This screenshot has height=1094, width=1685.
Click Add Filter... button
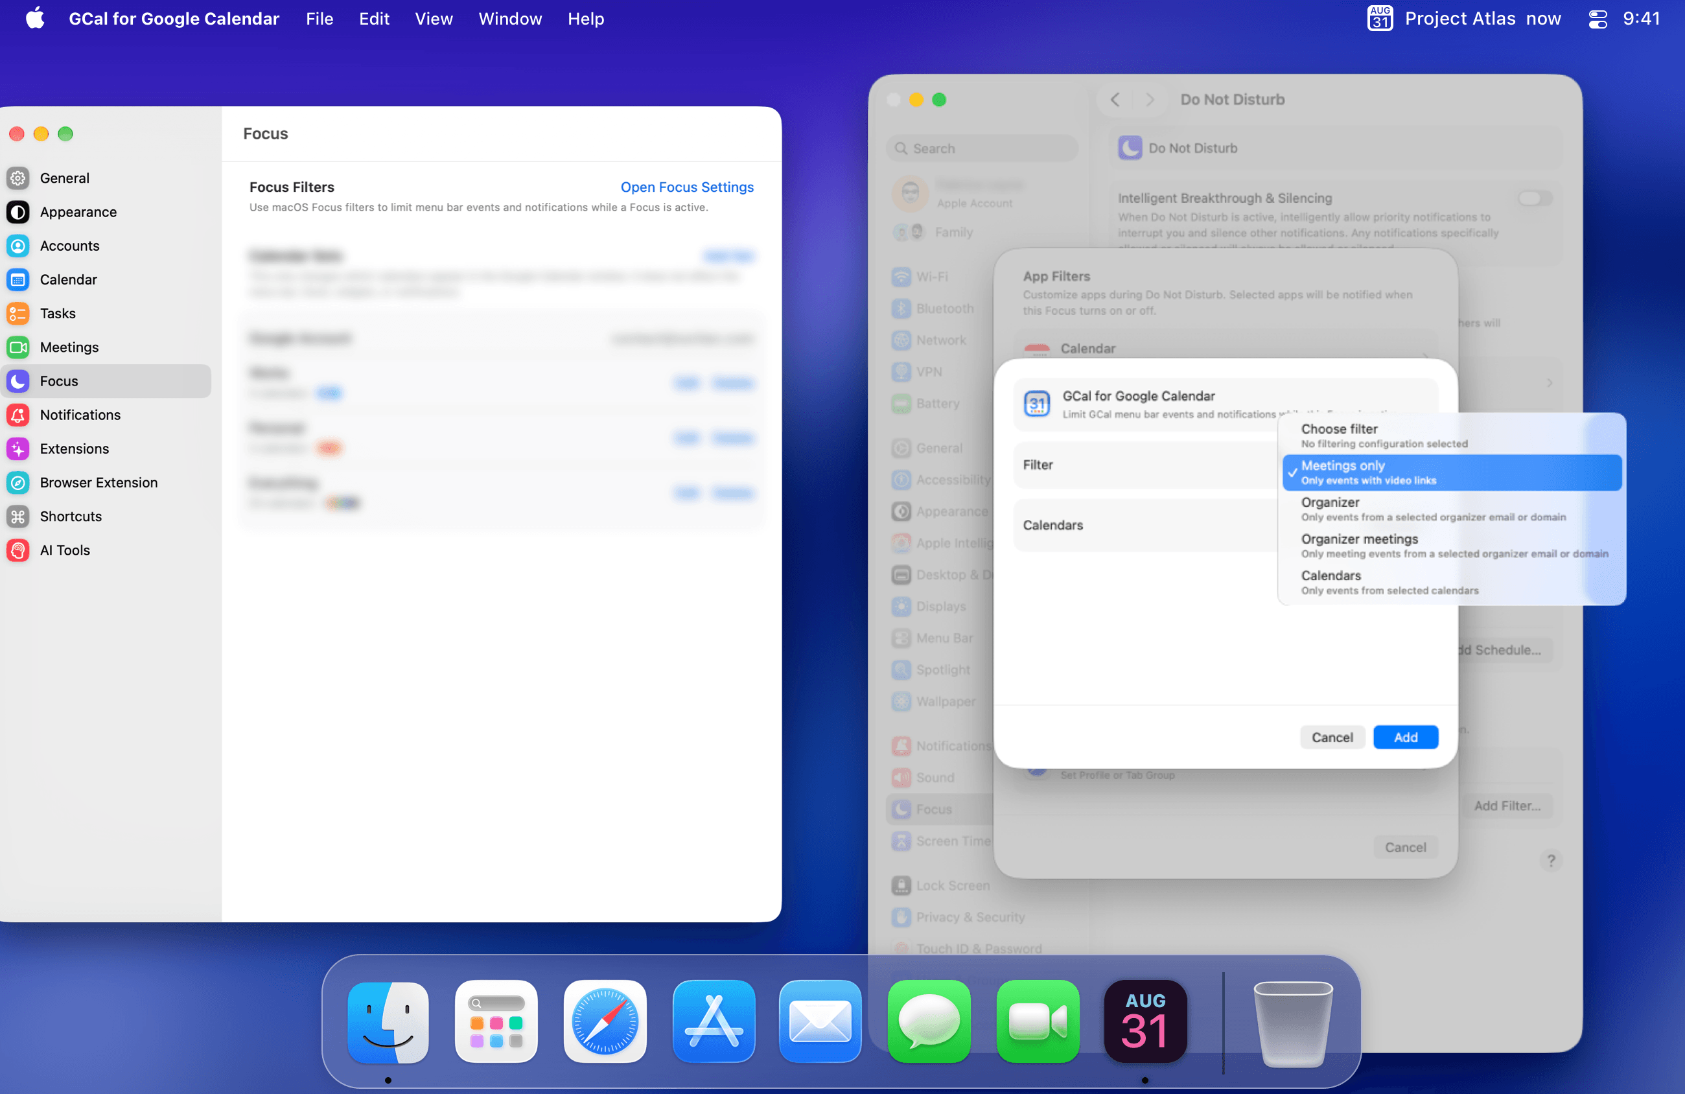pyautogui.click(x=1507, y=806)
